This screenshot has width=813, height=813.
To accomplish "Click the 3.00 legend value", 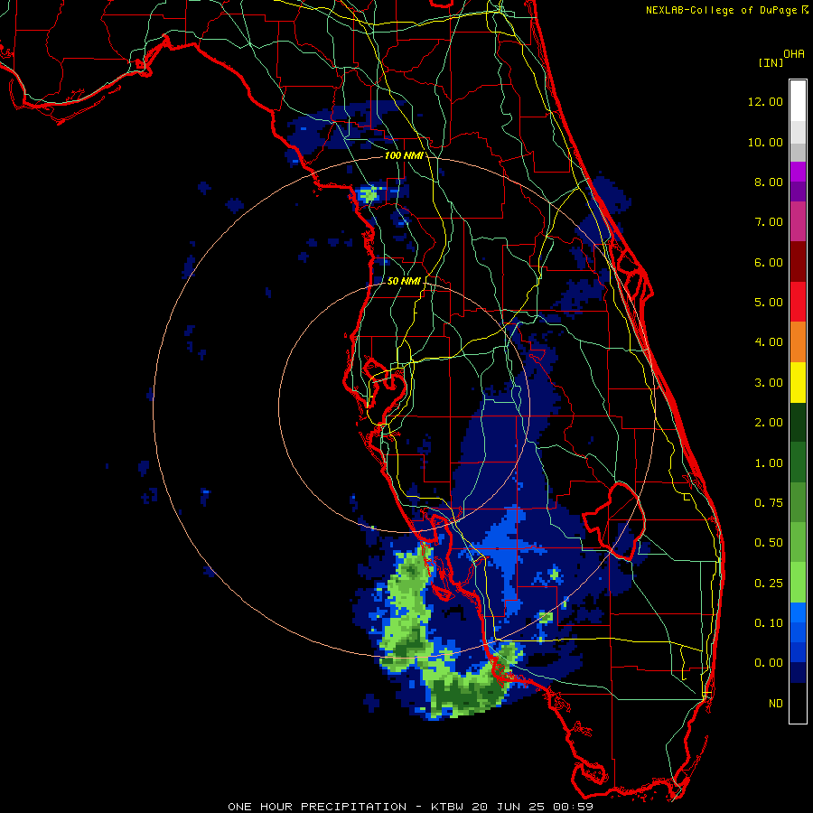I will pyautogui.click(x=769, y=383).
